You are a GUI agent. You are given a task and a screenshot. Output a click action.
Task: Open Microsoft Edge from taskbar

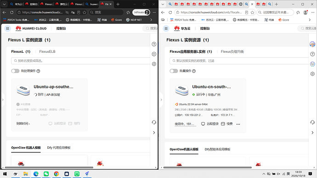click(36, 174)
